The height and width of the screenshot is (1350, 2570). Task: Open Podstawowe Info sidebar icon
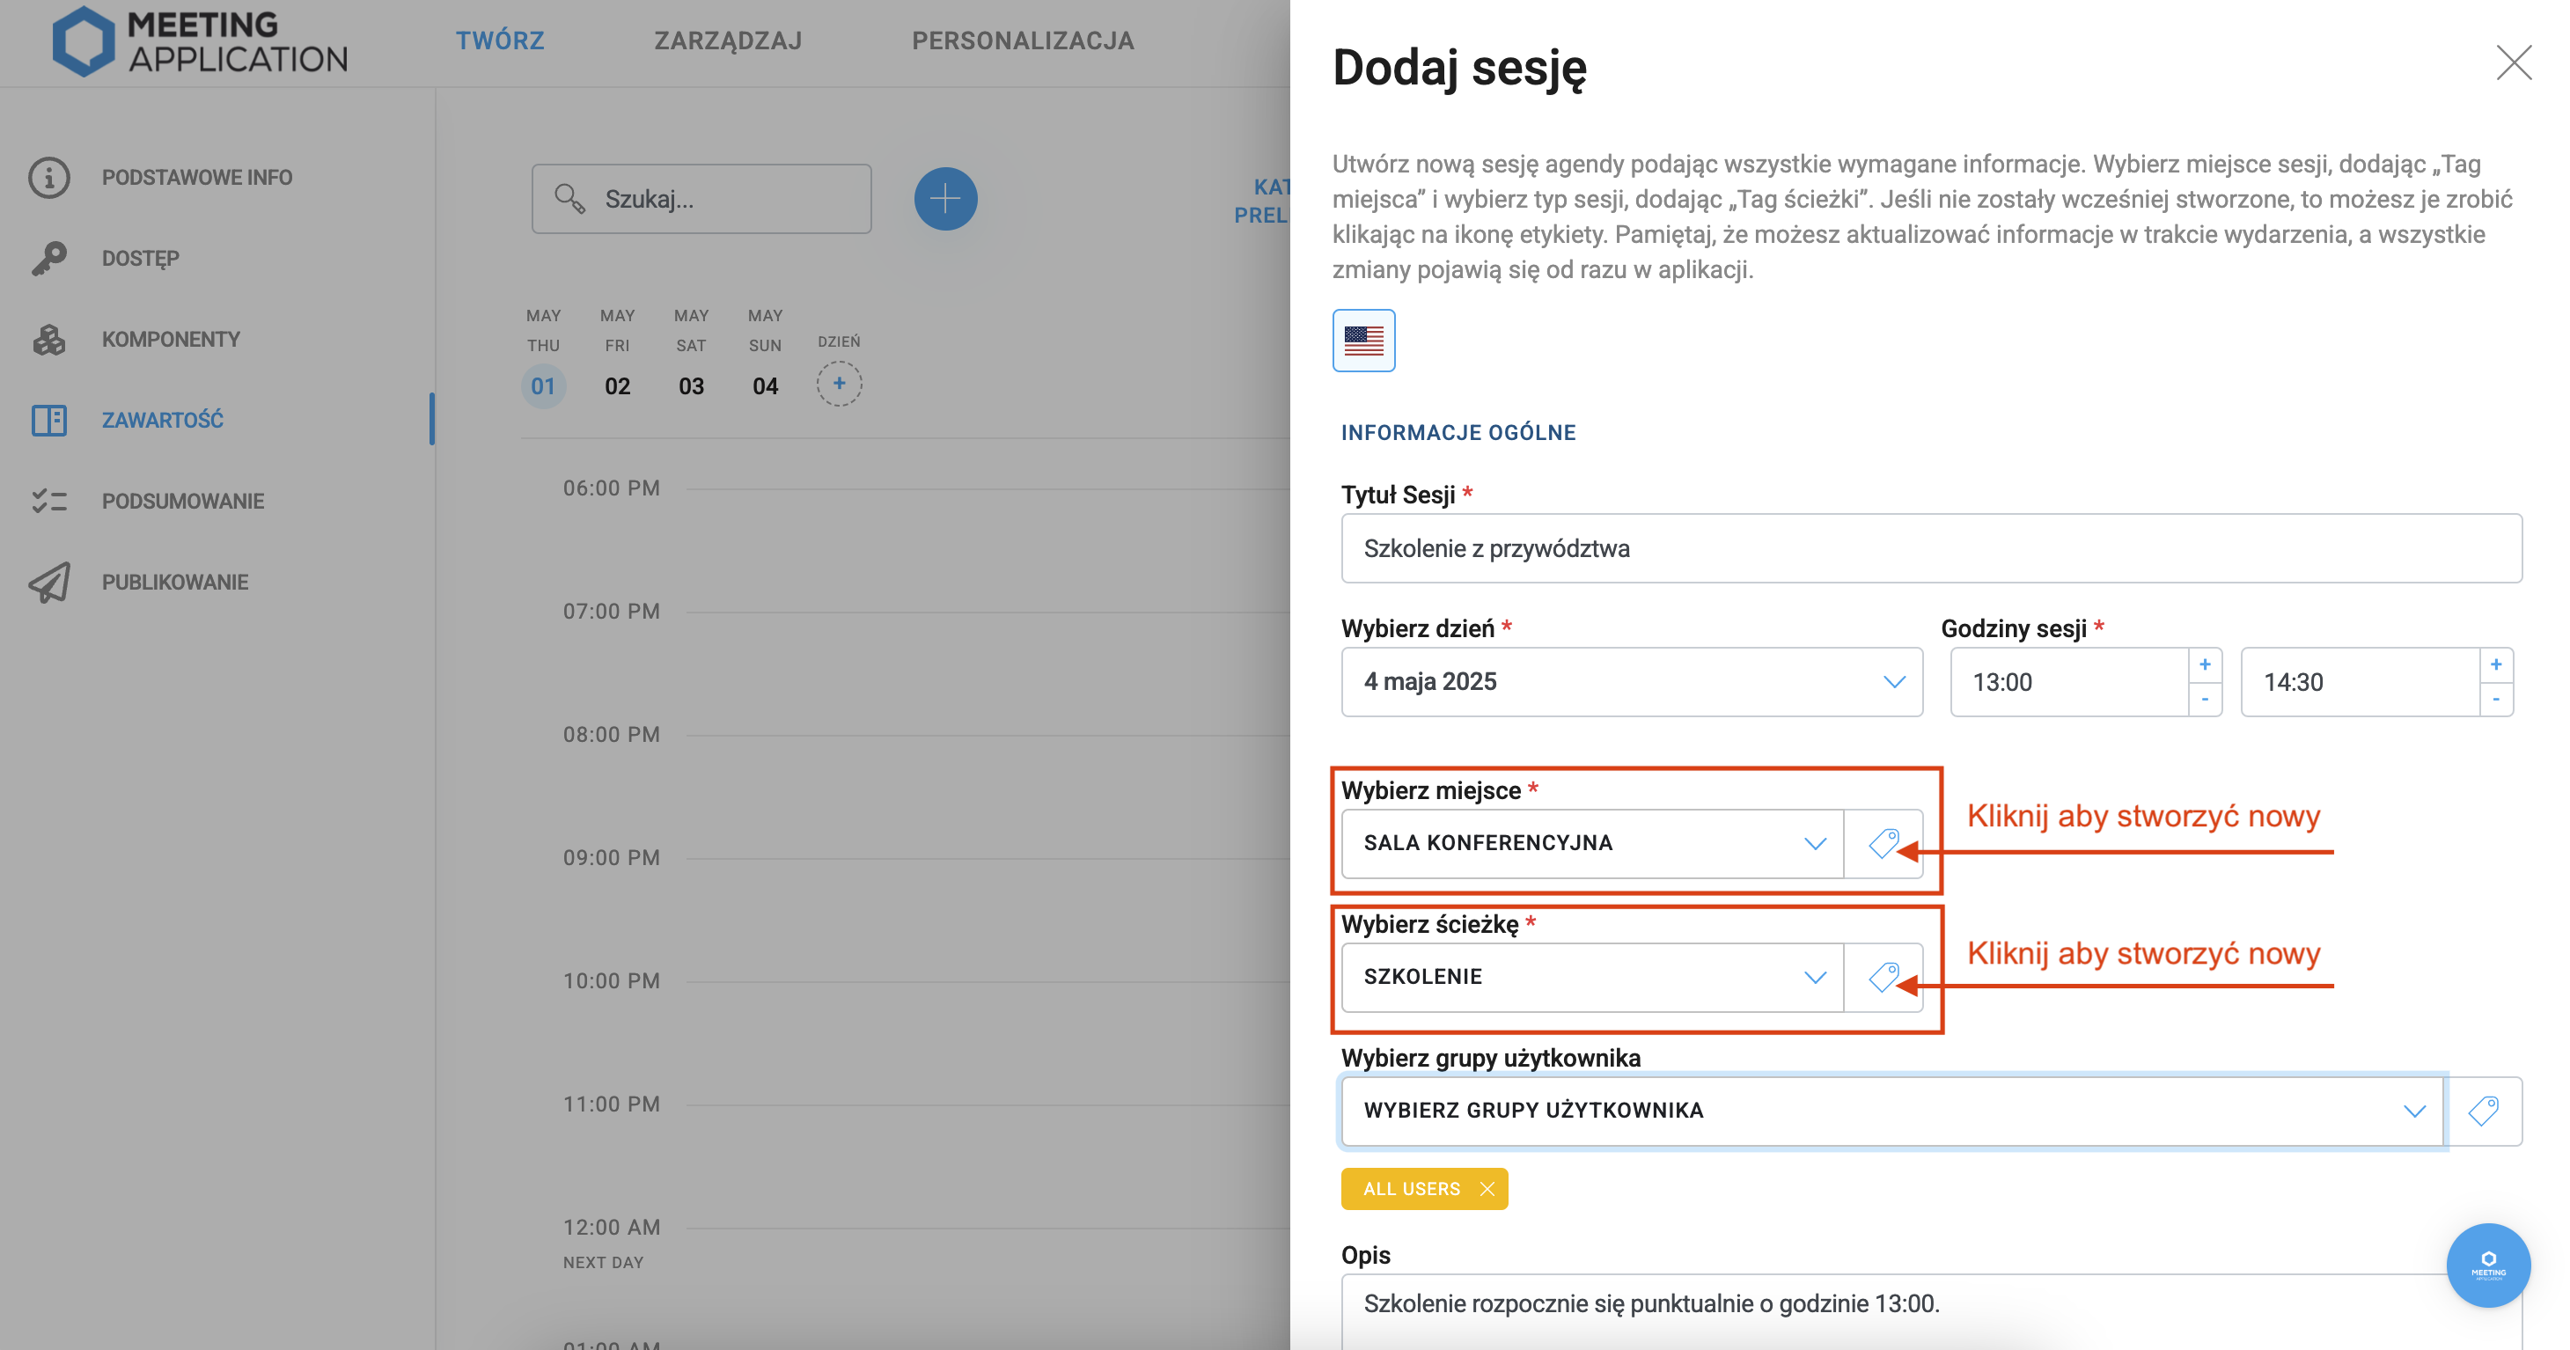[x=49, y=178]
